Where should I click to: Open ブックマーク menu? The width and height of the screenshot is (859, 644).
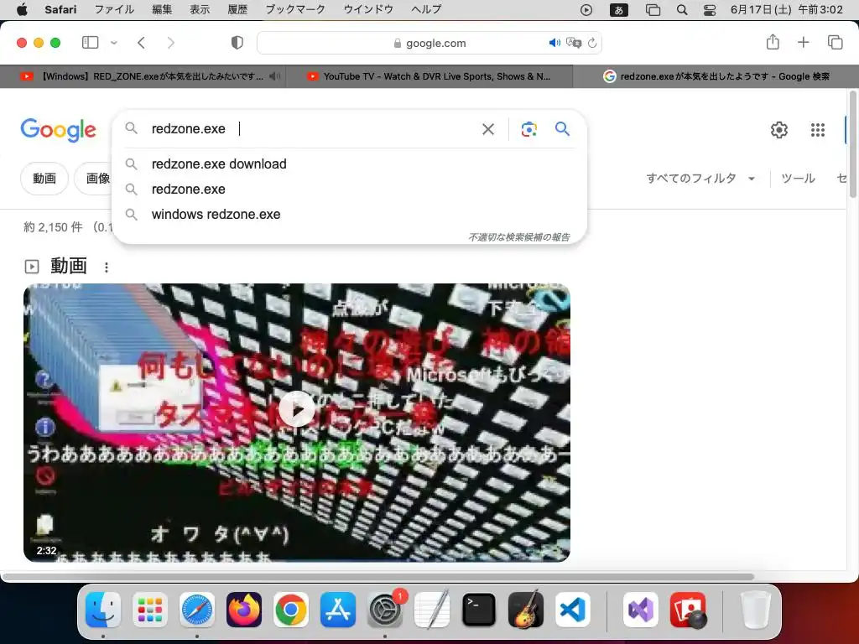pos(295,9)
